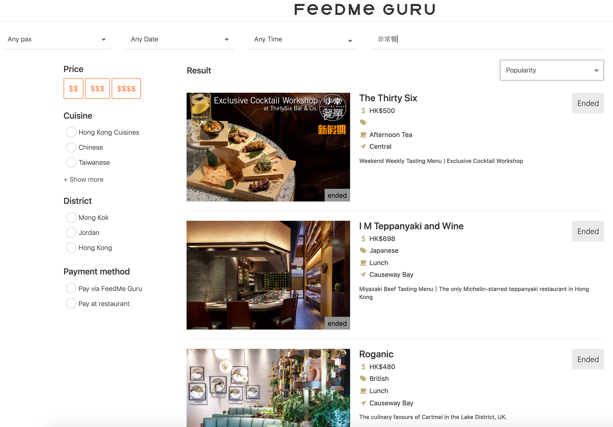
Task: Click the search keyword input field
Action: tap(488, 39)
